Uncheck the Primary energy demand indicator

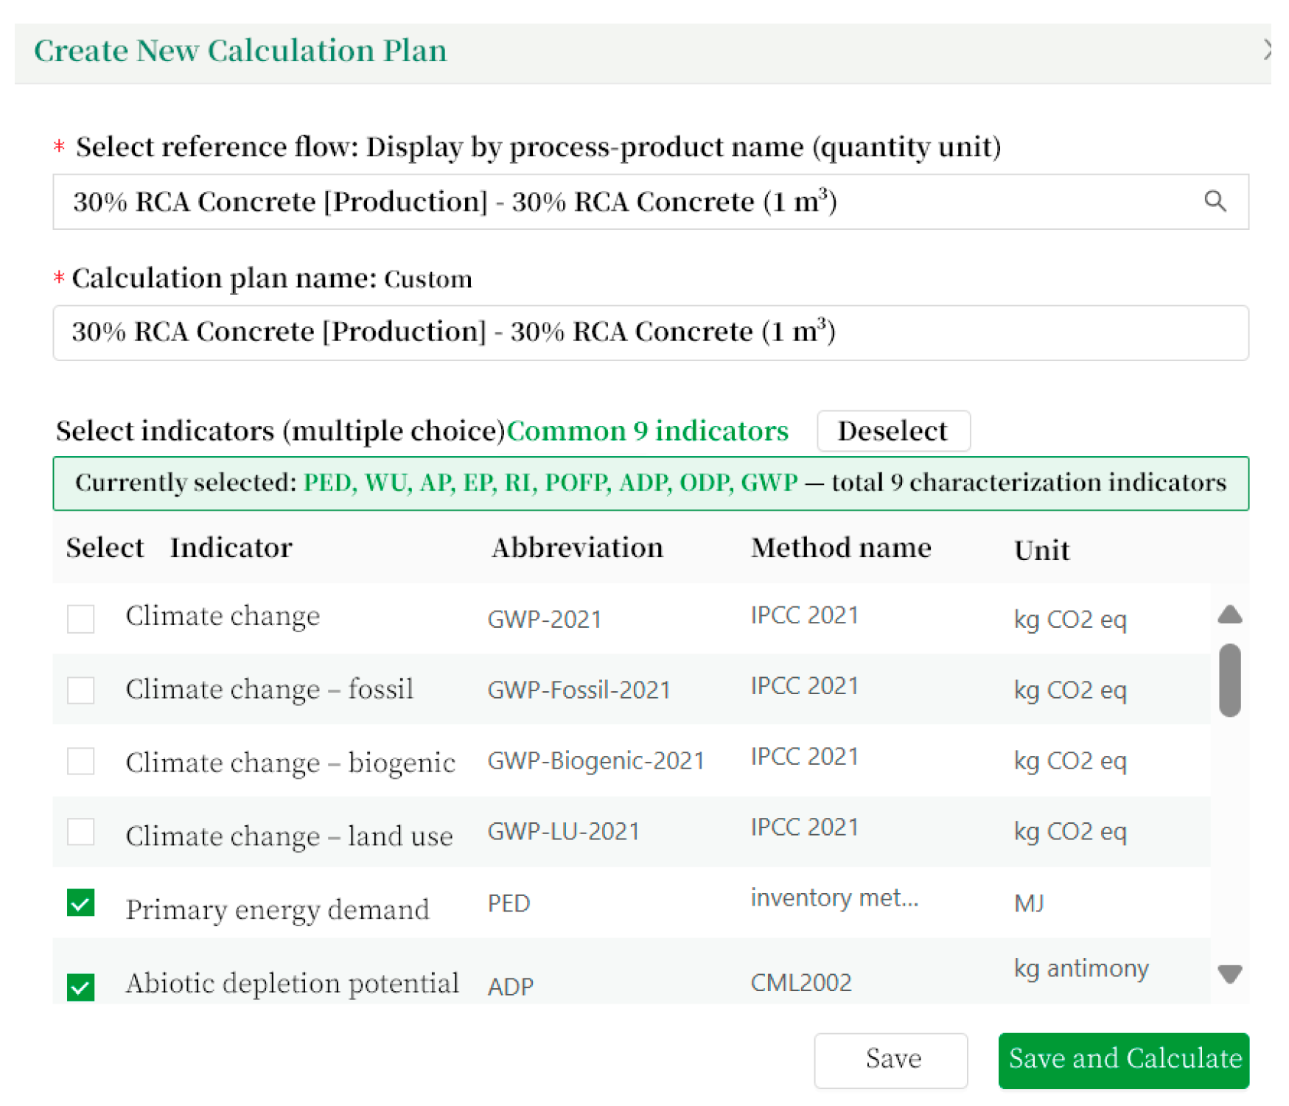point(80,903)
